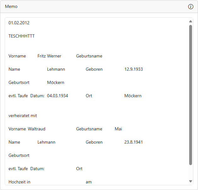198x190 pixels.
Task: Click the TESCHHHTTT text line
Action: coord(21,36)
